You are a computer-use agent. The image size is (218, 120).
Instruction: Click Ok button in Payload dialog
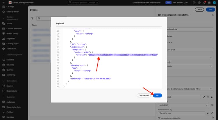157,95
